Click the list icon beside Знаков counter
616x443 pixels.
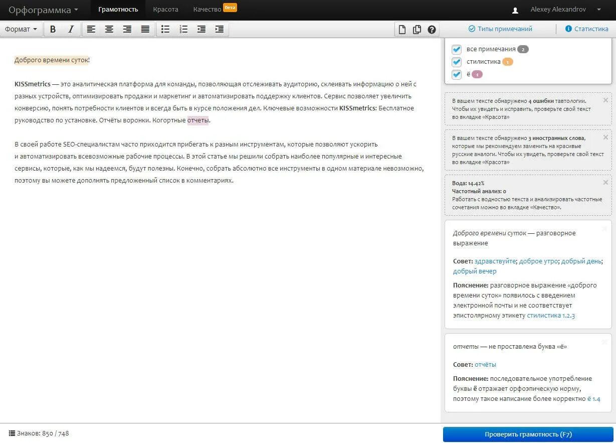click(x=12, y=433)
